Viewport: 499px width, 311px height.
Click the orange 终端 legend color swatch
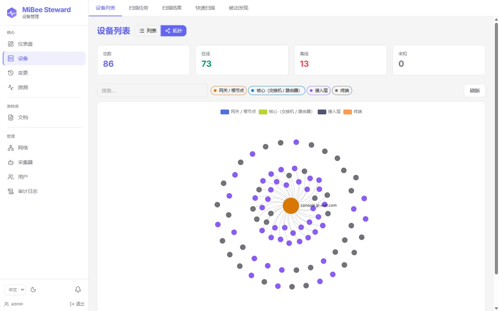point(348,112)
